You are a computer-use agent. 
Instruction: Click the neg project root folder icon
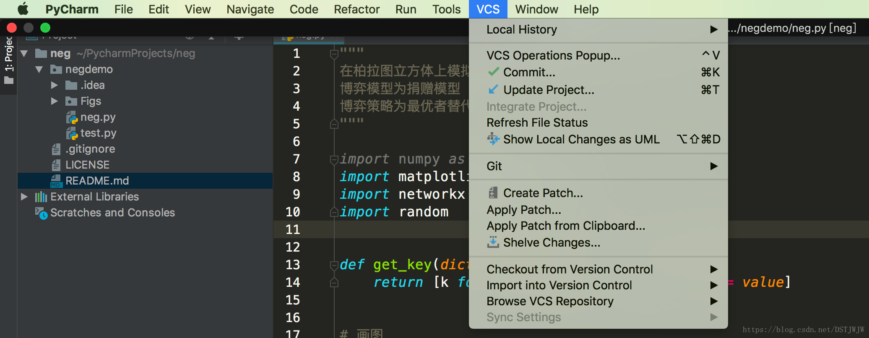click(x=41, y=53)
